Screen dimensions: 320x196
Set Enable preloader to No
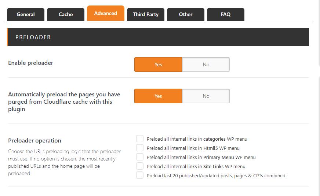coord(206,64)
